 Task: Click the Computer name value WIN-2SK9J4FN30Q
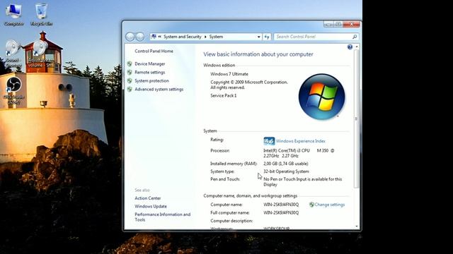click(x=281, y=205)
